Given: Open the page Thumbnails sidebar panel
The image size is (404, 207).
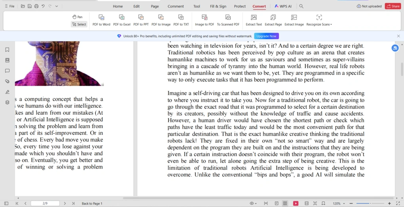Looking at the screenshot, I should pyautogui.click(x=7, y=60).
